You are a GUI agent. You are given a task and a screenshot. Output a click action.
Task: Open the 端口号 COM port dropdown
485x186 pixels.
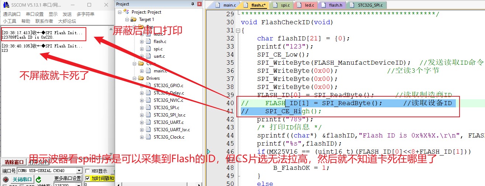coord(79,171)
